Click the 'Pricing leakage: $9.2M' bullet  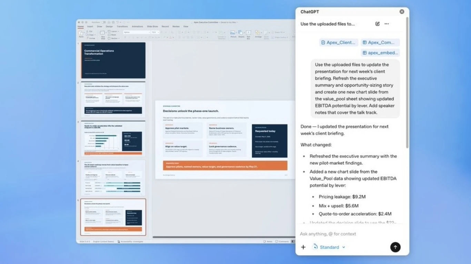pos(342,197)
